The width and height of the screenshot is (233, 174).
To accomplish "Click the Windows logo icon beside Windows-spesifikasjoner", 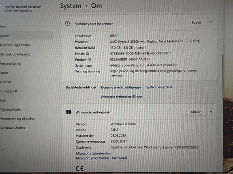I will 68,112.
